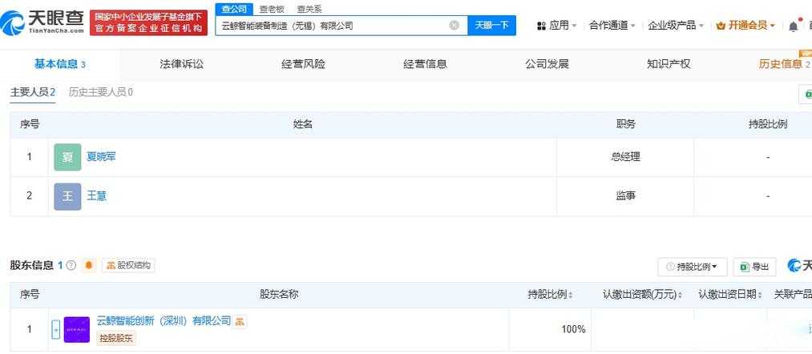Viewport: 812px width, 354px height.
Task: Open the 应用 dropdown menu
Action: [557, 26]
